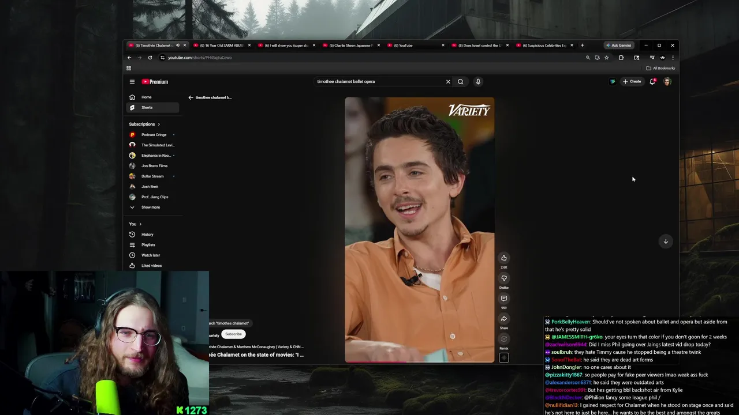Screen dimensions: 739x415
Task: Go to next Short with down arrow
Action: coord(666,242)
